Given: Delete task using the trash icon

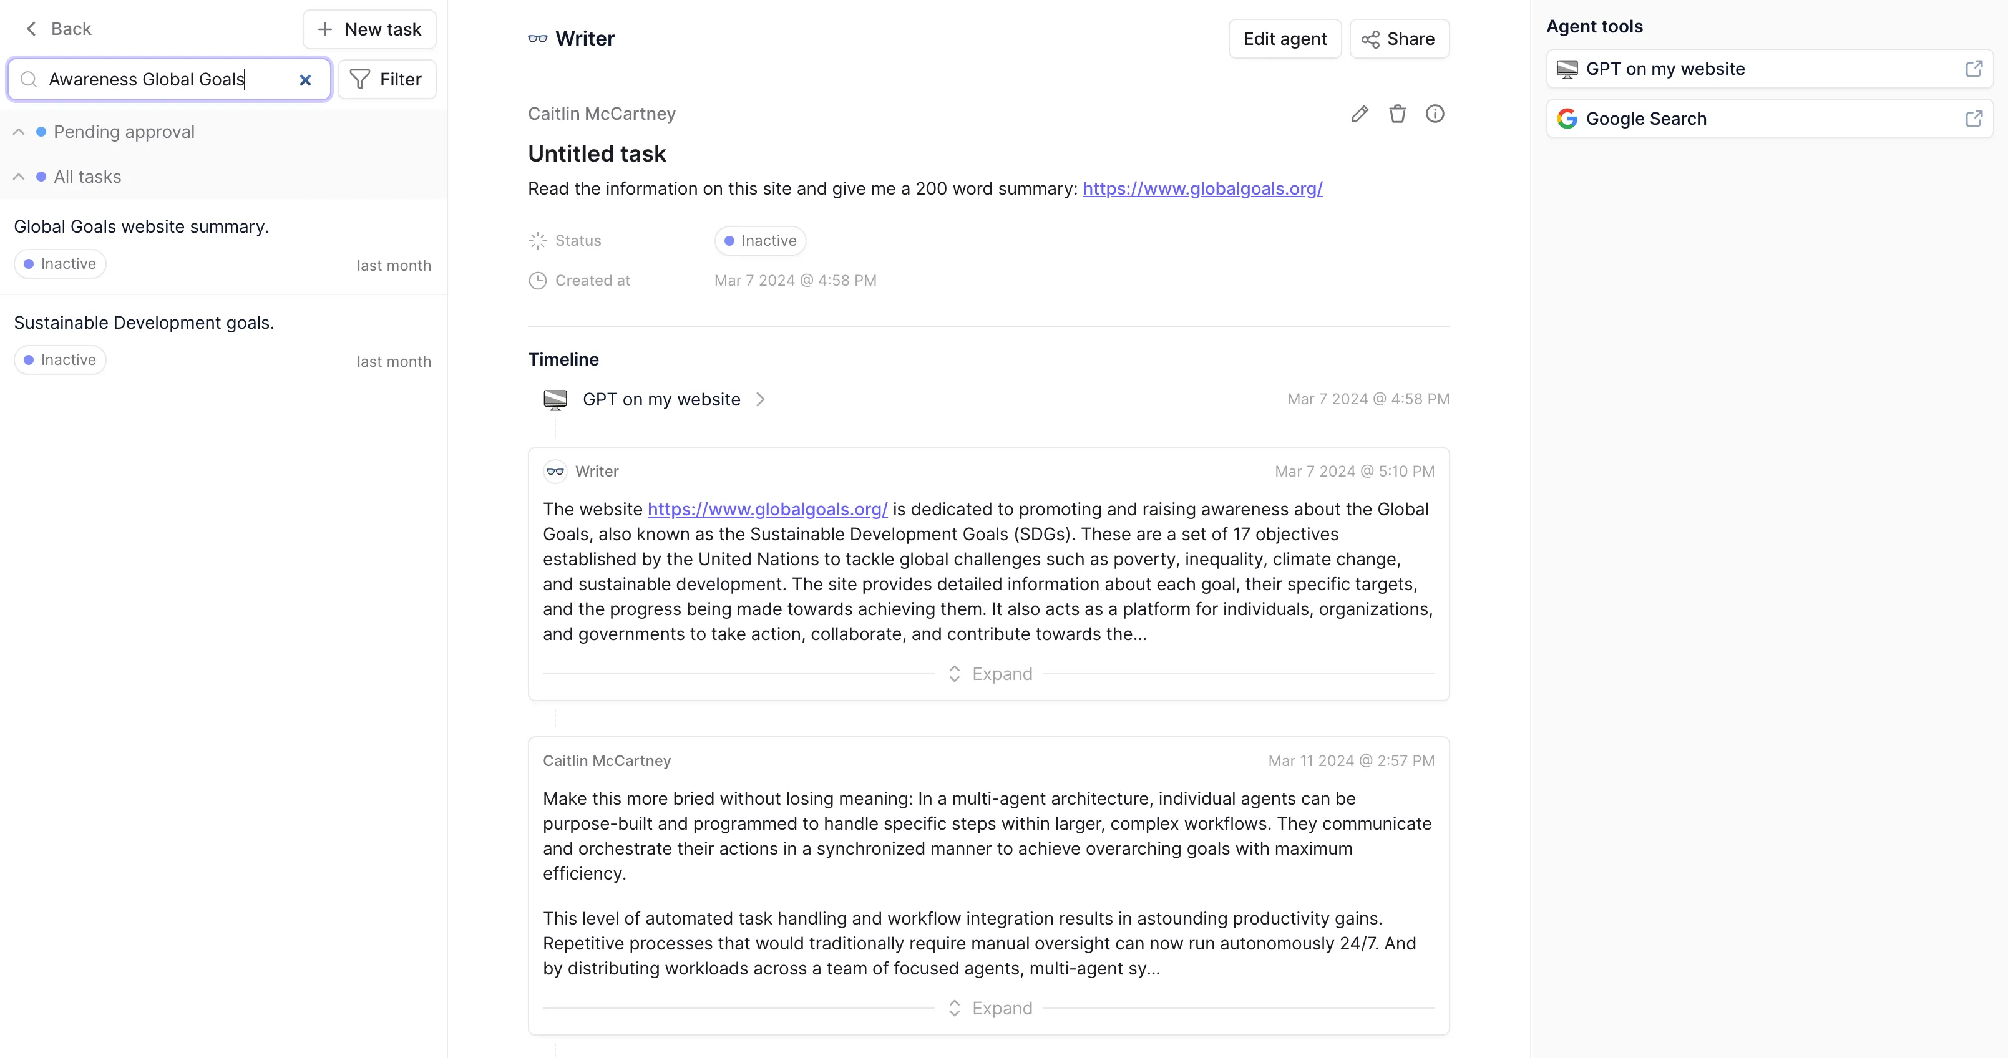Looking at the screenshot, I should 1397,114.
